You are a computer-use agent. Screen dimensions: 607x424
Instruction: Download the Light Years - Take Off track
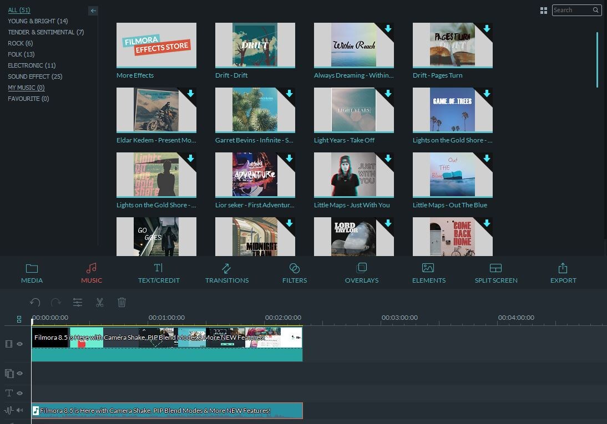(388, 94)
